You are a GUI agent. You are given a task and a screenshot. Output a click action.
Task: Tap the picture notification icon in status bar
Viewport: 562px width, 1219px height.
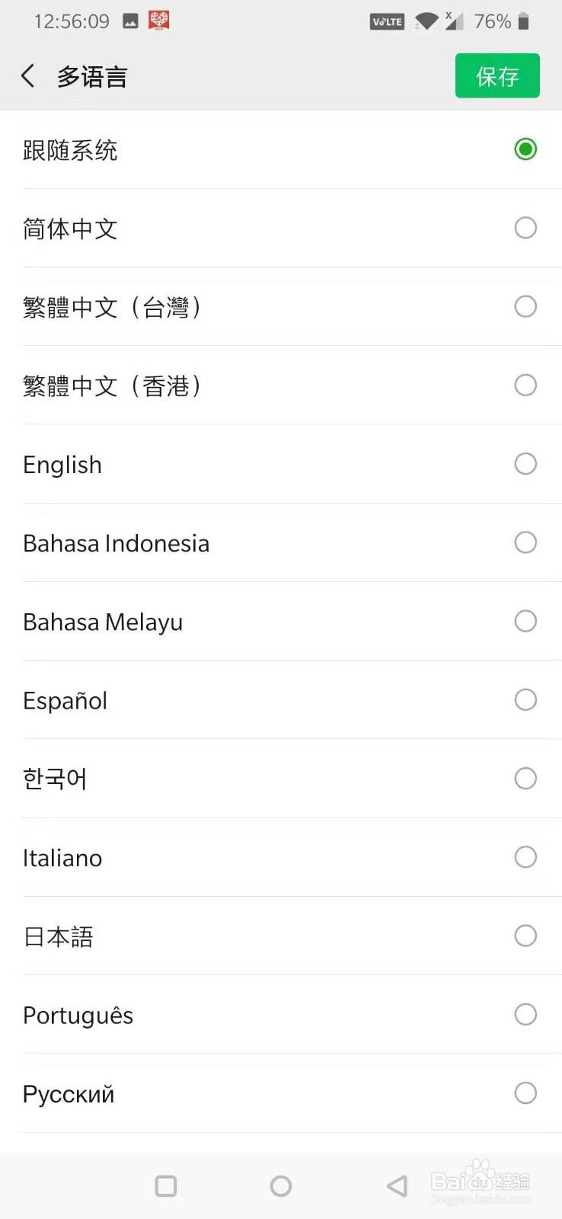pyautogui.click(x=130, y=22)
